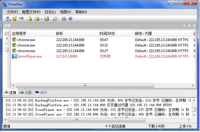Screen dimensions: 200x132
Task: Open 配置文件(P) menu
Action: [x=31, y=12]
